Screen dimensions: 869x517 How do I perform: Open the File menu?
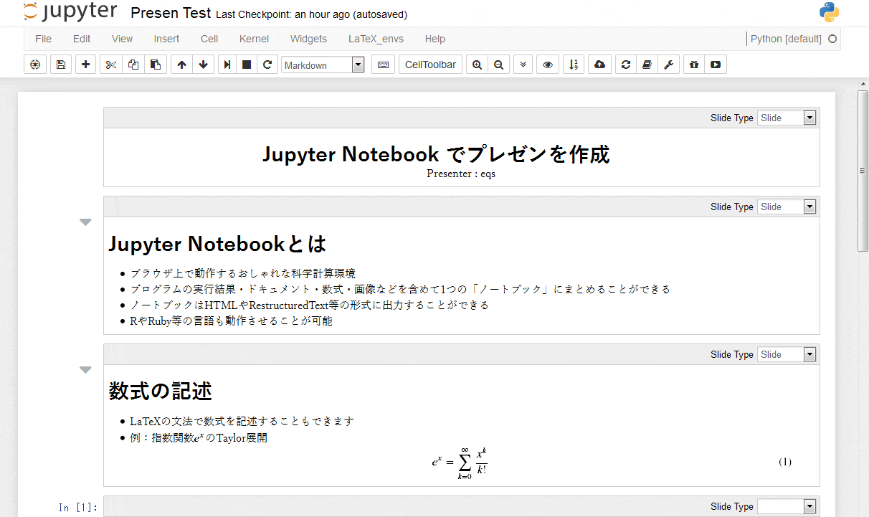pyautogui.click(x=43, y=39)
